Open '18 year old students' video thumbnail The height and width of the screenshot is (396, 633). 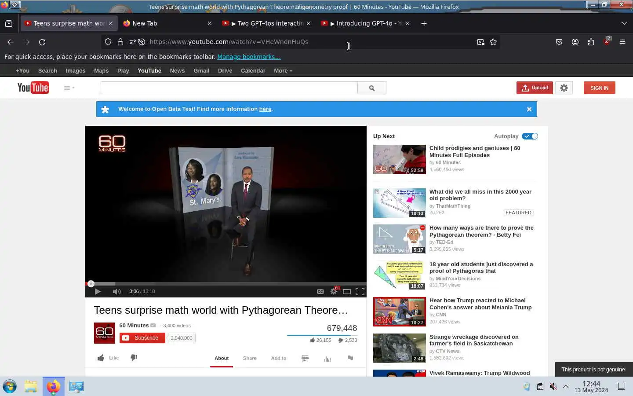click(x=400, y=275)
